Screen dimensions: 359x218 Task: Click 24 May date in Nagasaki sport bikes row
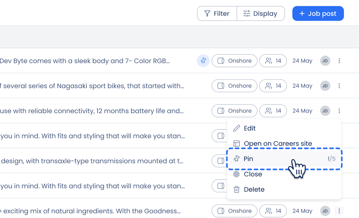coord(302,86)
